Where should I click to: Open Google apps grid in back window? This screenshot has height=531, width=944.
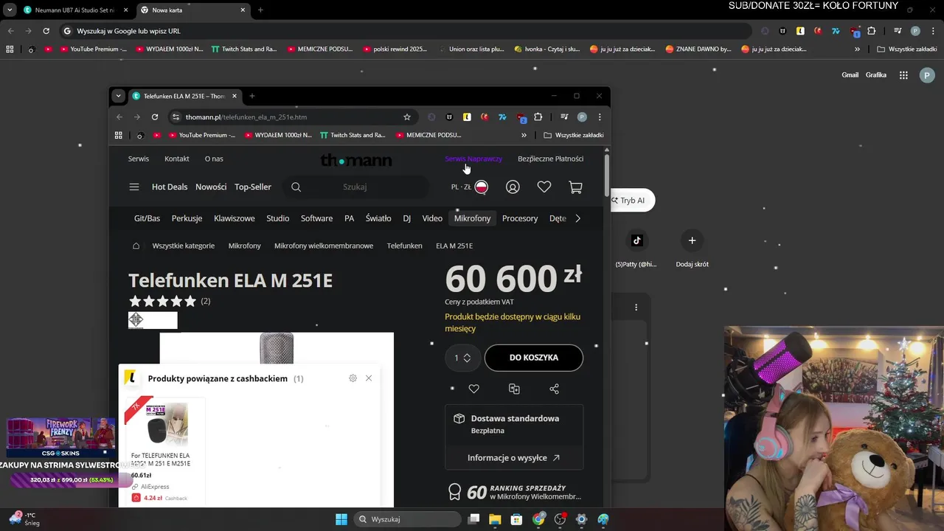click(x=903, y=75)
